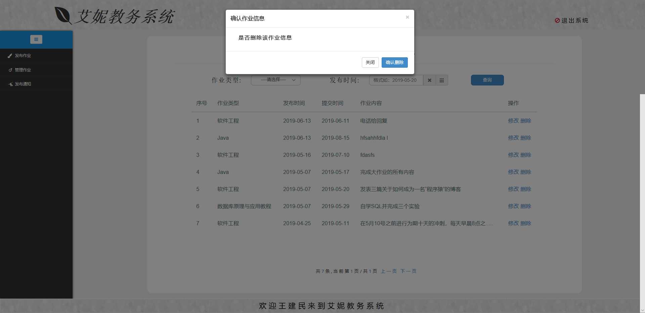645x313 pixels.
Task: Click the welcome footer text 欢迎王建民
Action: tap(321, 306)
